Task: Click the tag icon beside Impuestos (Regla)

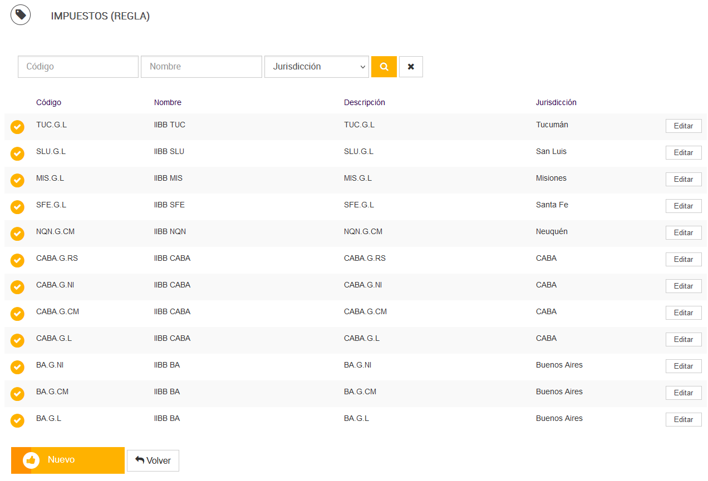Action: (x=21, y=15)
